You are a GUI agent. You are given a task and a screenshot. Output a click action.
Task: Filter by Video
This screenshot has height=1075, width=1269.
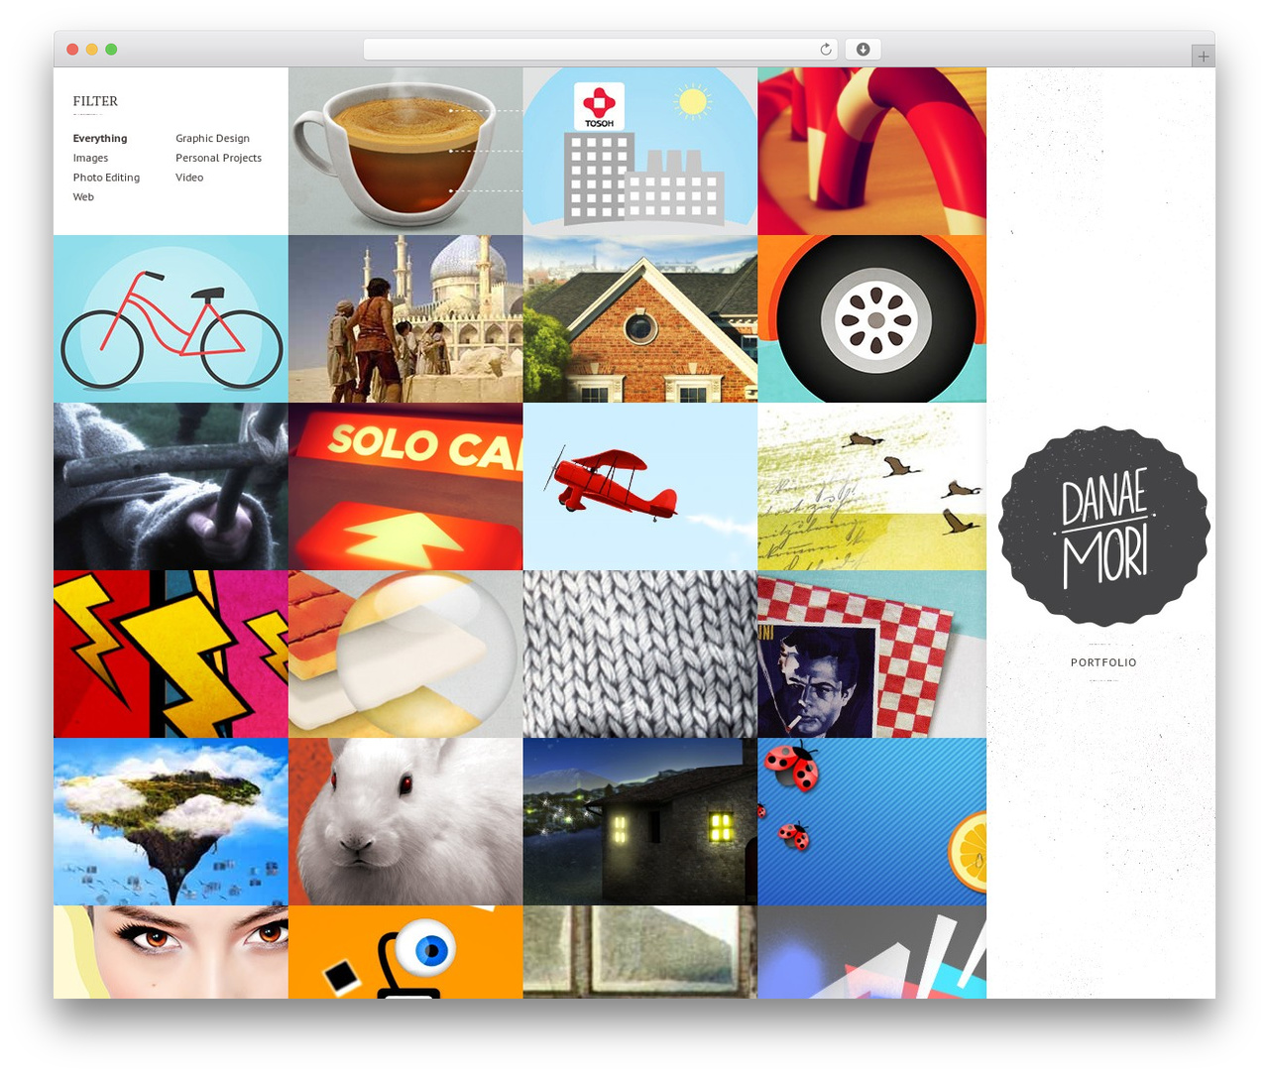click(x=189, y=178)
